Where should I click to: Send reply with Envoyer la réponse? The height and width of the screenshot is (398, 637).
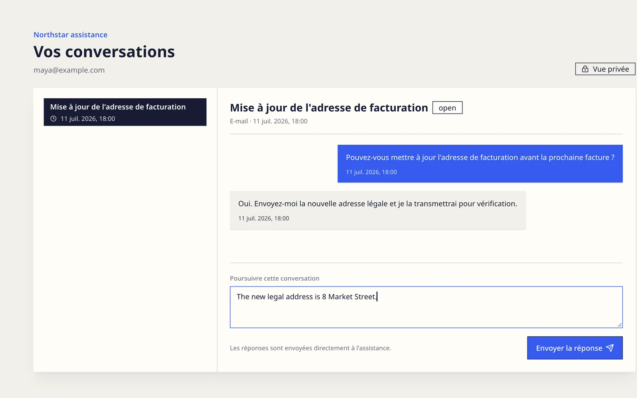pyautogui.click(x=575, y=348)
